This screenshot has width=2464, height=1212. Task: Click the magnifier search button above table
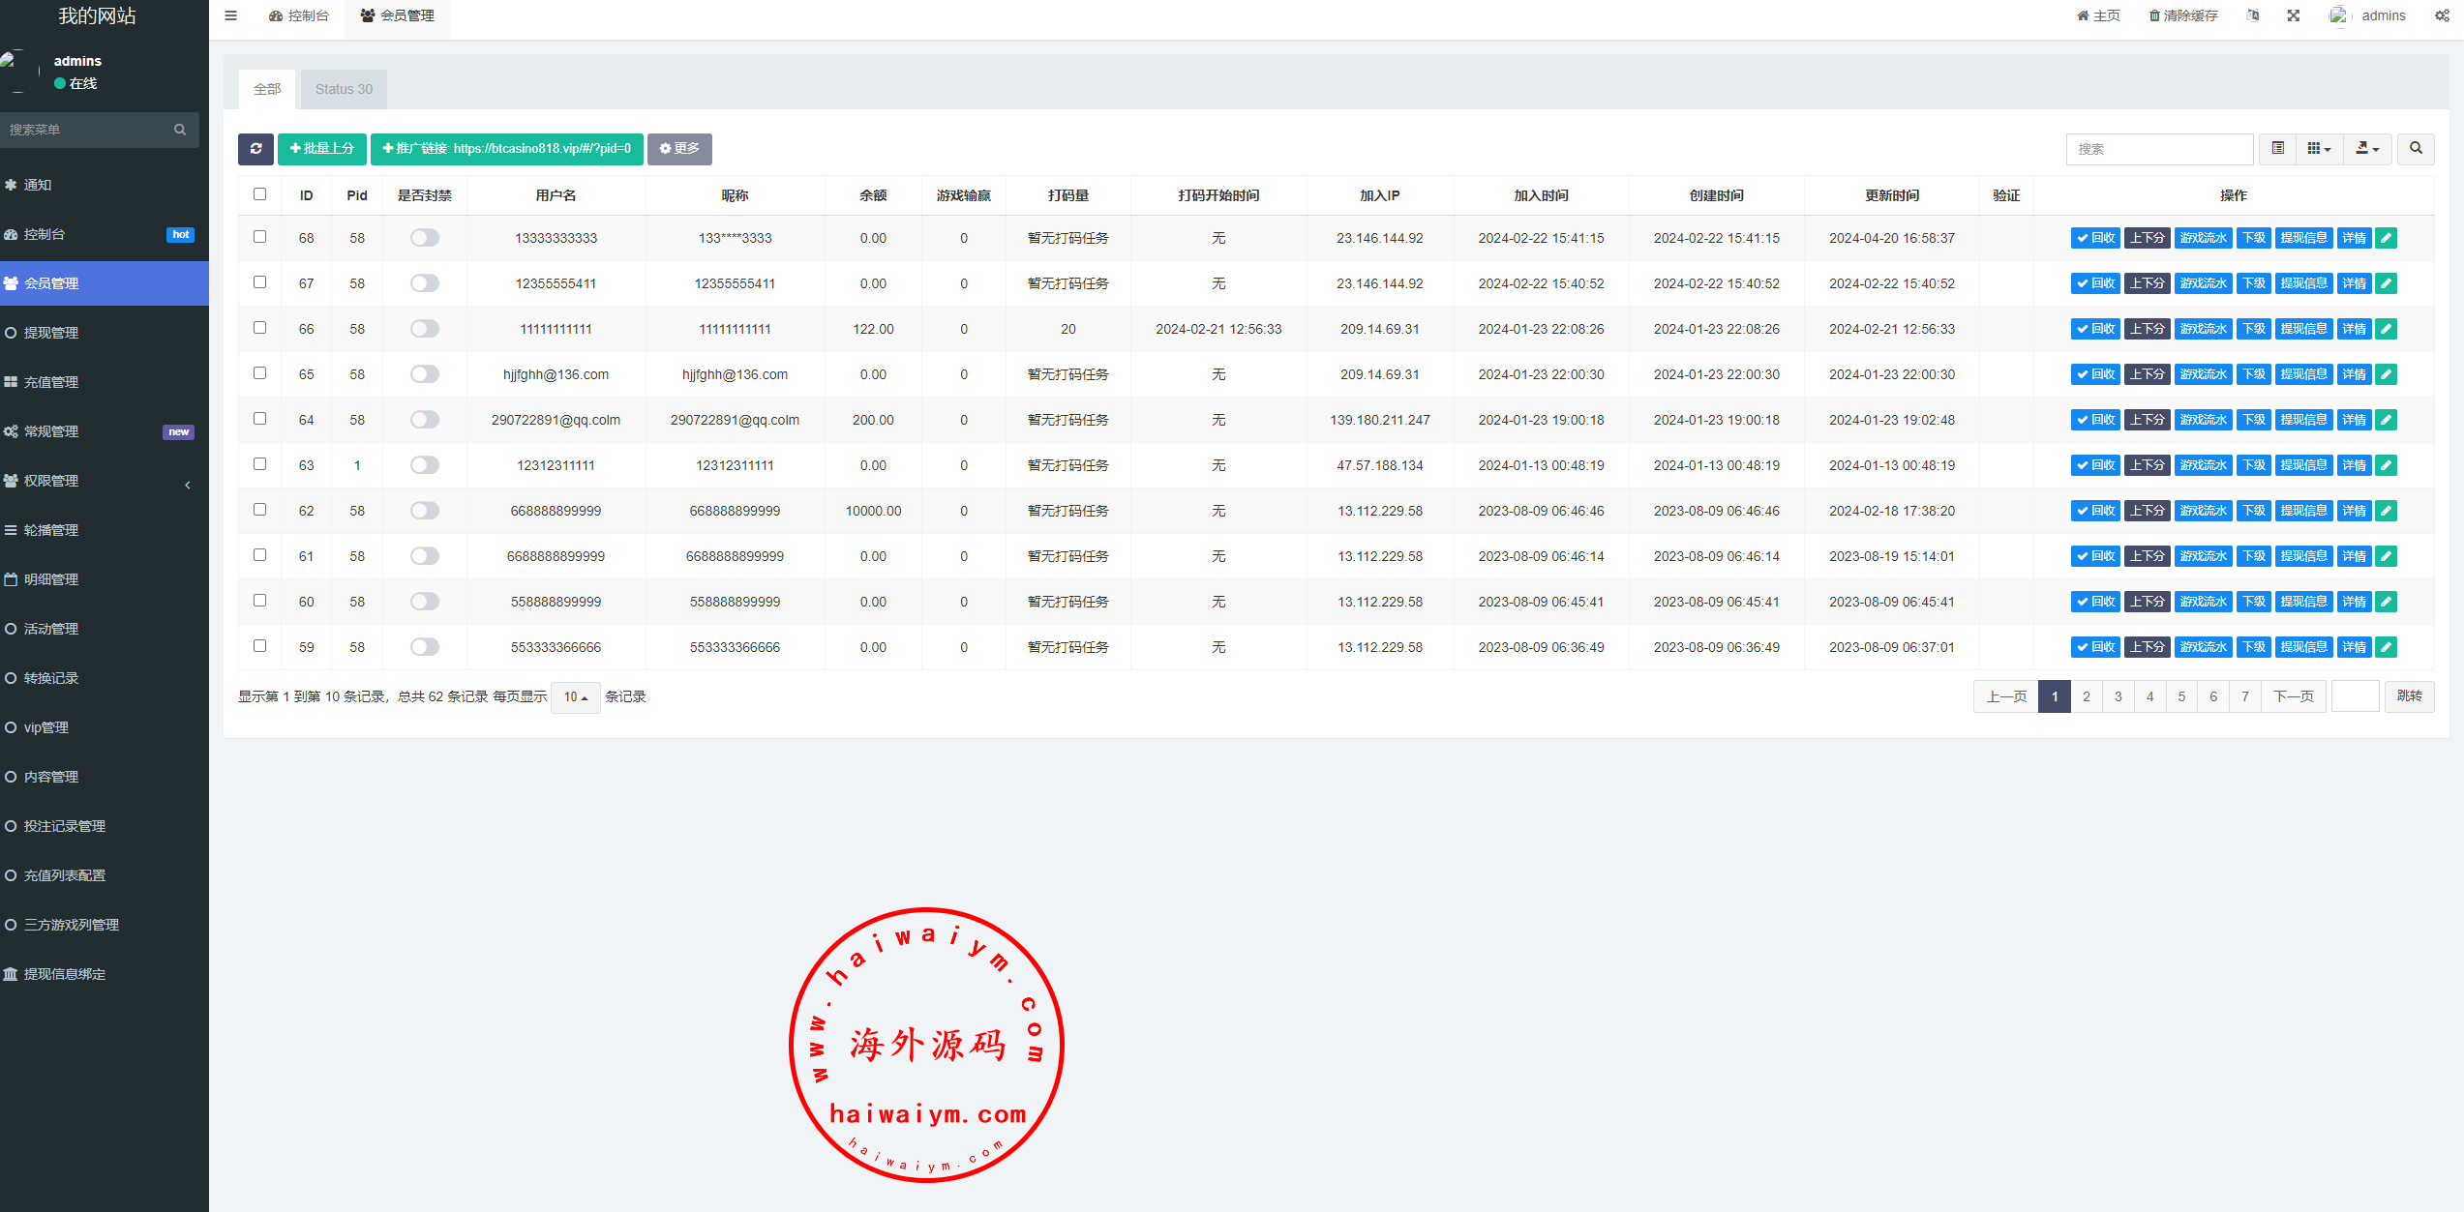pos(2416,149)
